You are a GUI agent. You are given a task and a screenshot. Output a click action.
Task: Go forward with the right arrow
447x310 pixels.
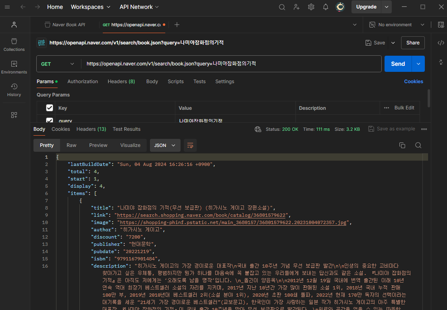point(37,7)
